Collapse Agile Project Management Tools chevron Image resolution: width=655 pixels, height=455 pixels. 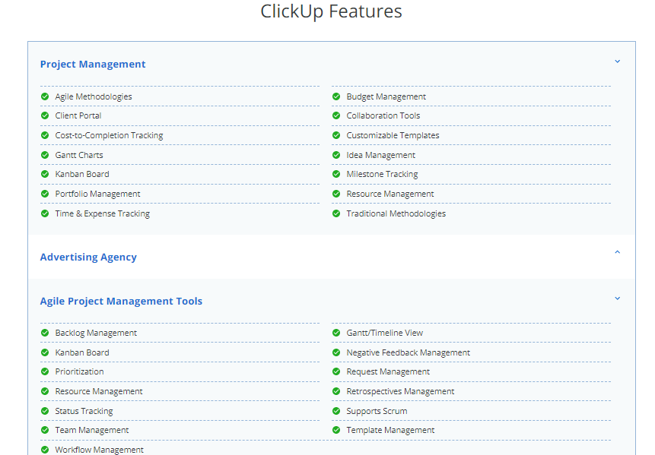[617, 299]
